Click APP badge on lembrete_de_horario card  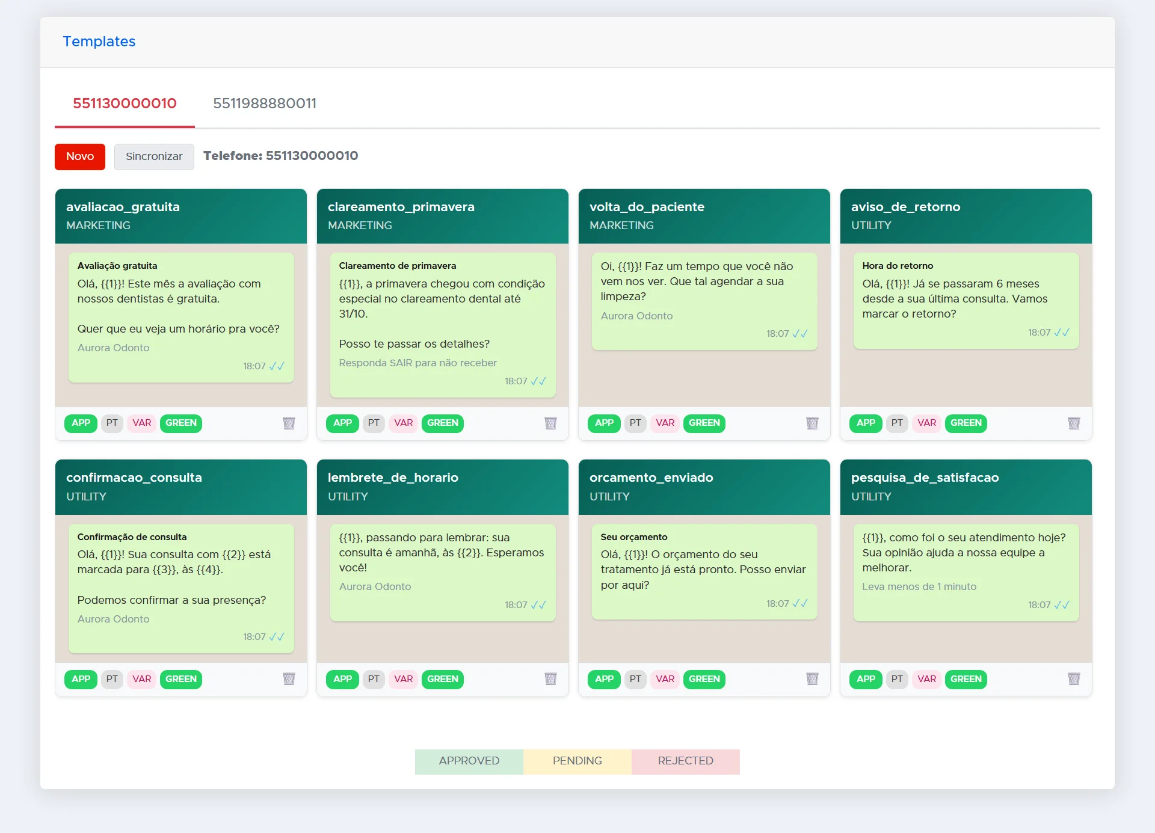tap(342, 679)
